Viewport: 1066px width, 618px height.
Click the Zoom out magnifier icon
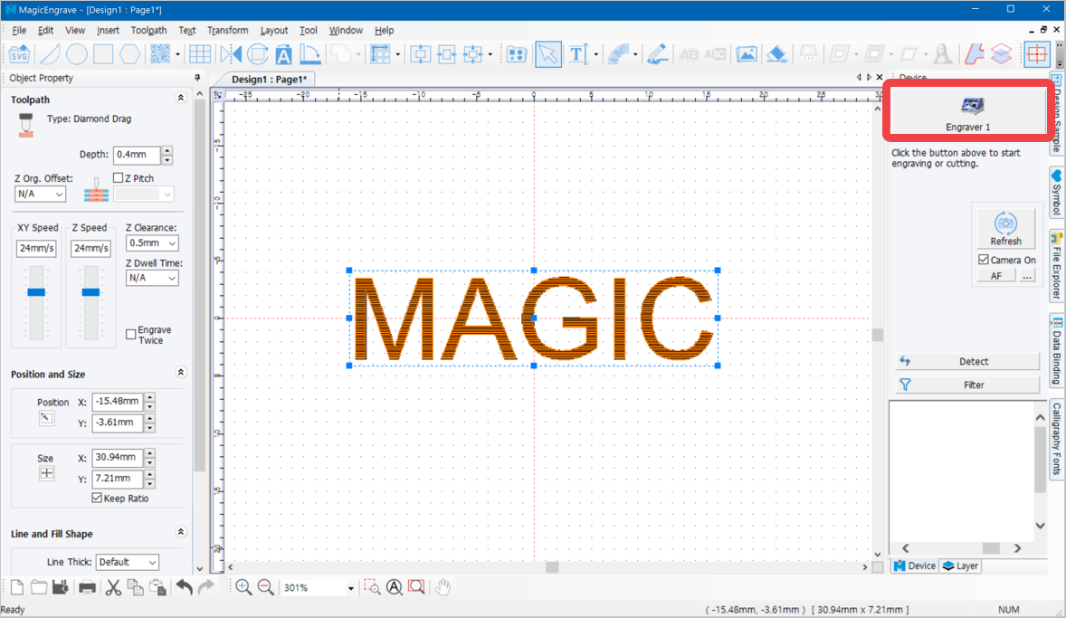pos(266,587)
